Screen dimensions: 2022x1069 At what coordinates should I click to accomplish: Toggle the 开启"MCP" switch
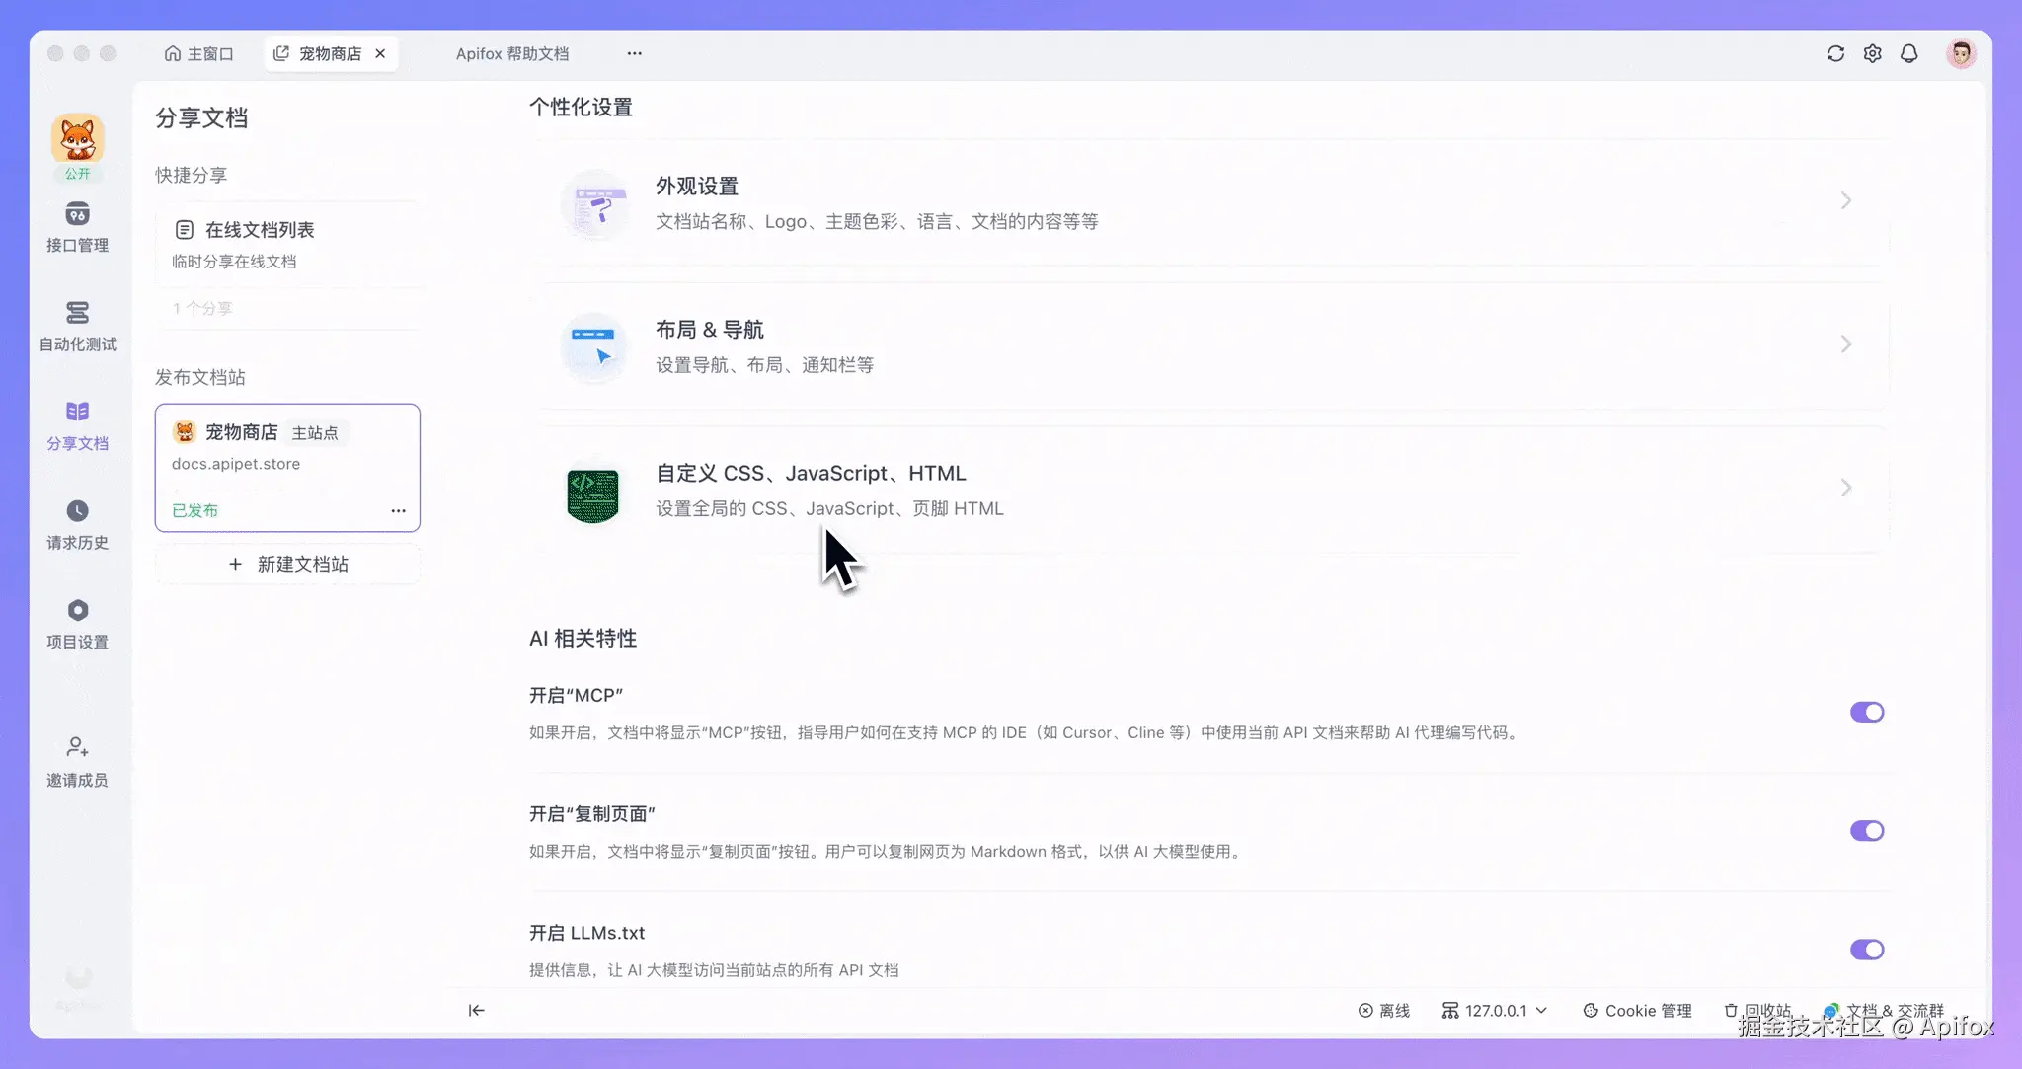pyautogui.click(x=1867, y=712)
